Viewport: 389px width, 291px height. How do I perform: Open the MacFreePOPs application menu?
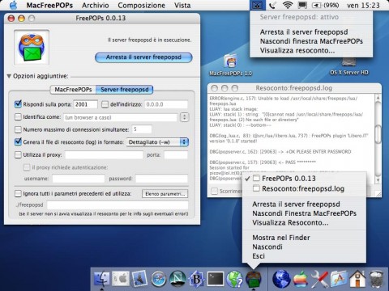tap(49, 6)
